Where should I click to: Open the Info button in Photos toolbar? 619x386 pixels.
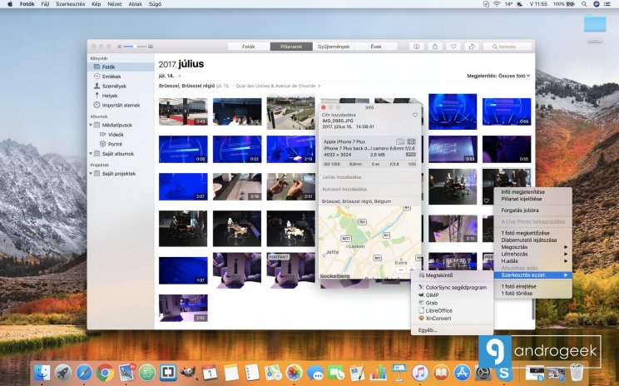417,47
